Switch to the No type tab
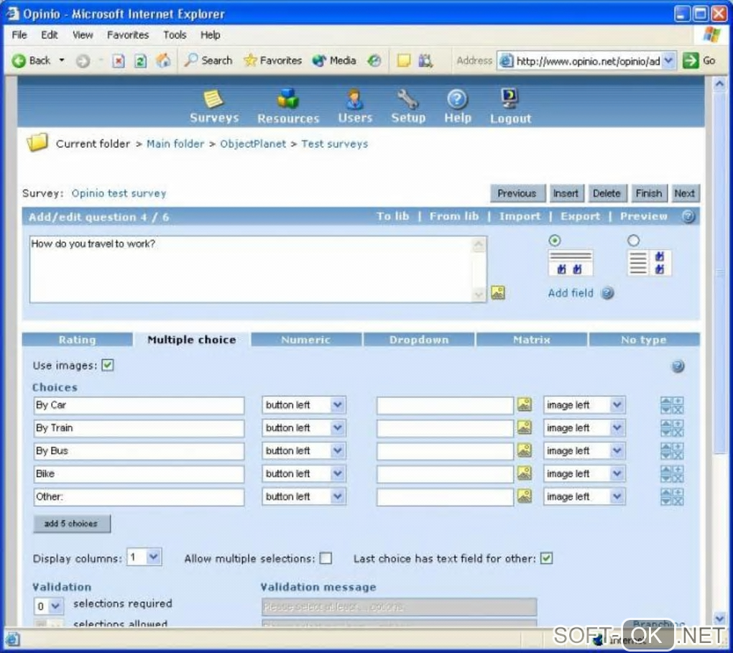This screenshot has height=653, width=733. pyautogui.click(x=644, y=340)
